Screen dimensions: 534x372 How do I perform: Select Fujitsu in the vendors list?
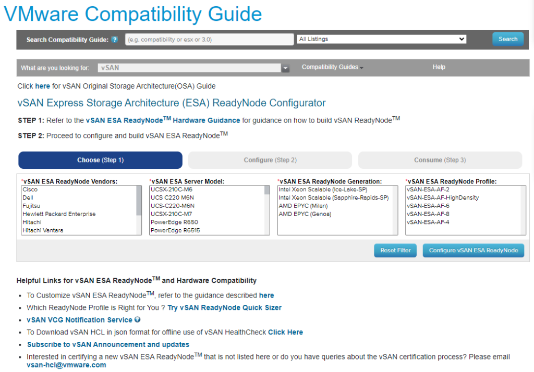click(x=79, y=206)
